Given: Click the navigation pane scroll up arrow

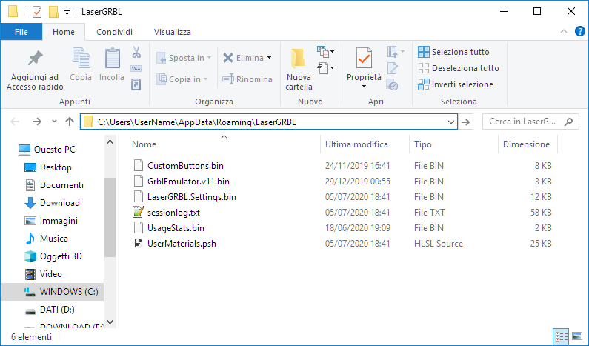Looking at the screenshot, I should (x=110, y=142).
